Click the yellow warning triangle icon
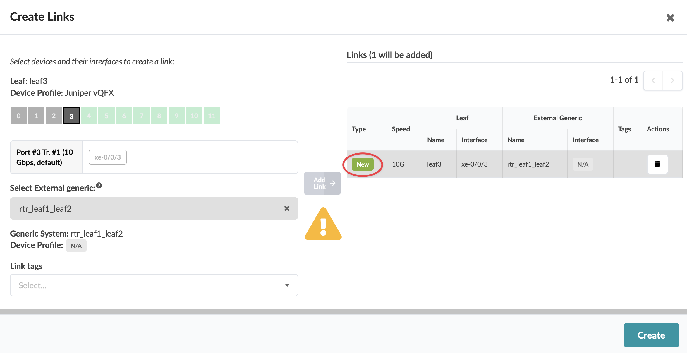 point(323,225)
